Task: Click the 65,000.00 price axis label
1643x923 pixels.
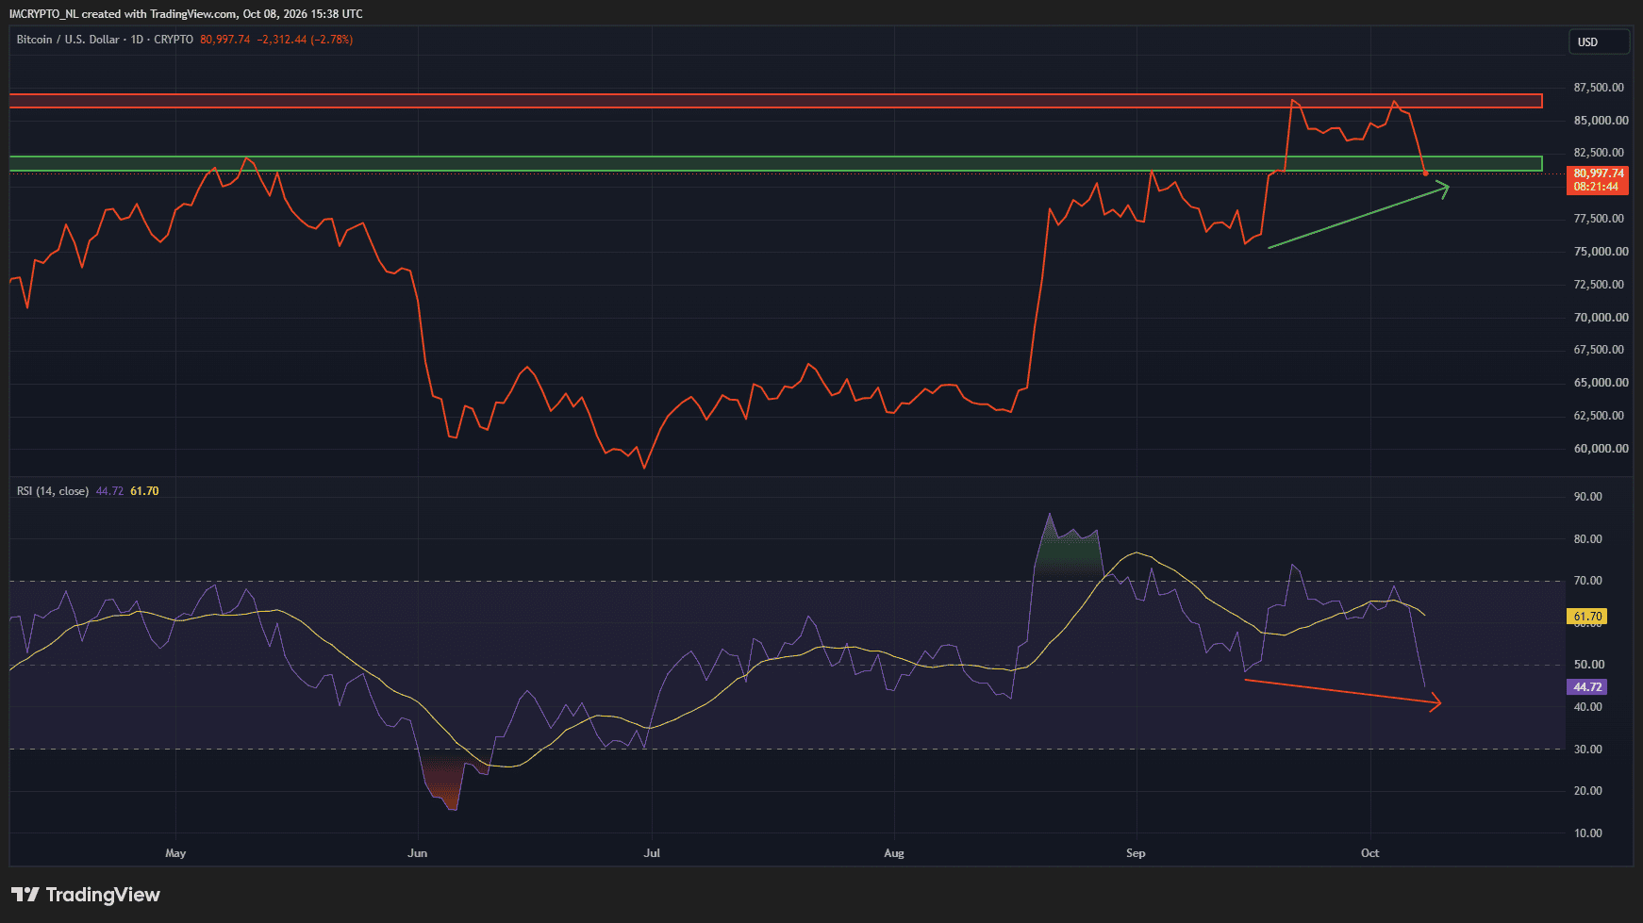Action: click(1601, 383)
